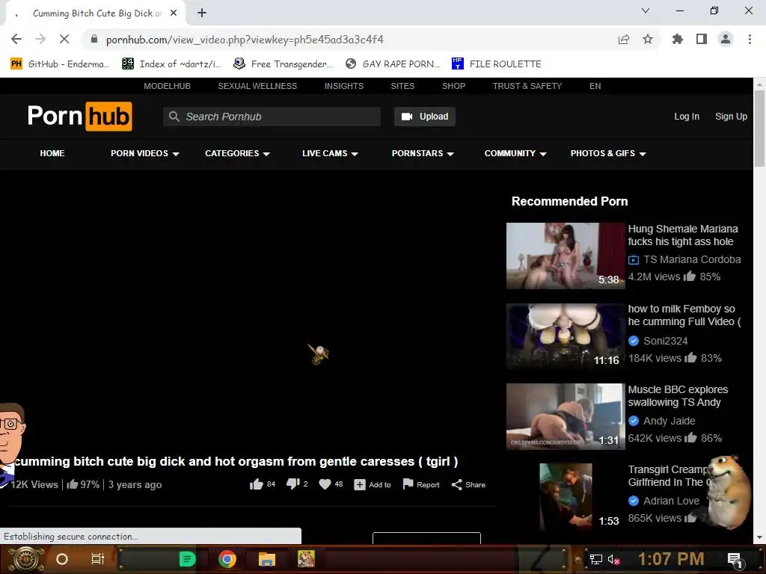Click the Search Pornhub input field
The height and width of the screenshot is (574, 766).
(272, 116)
